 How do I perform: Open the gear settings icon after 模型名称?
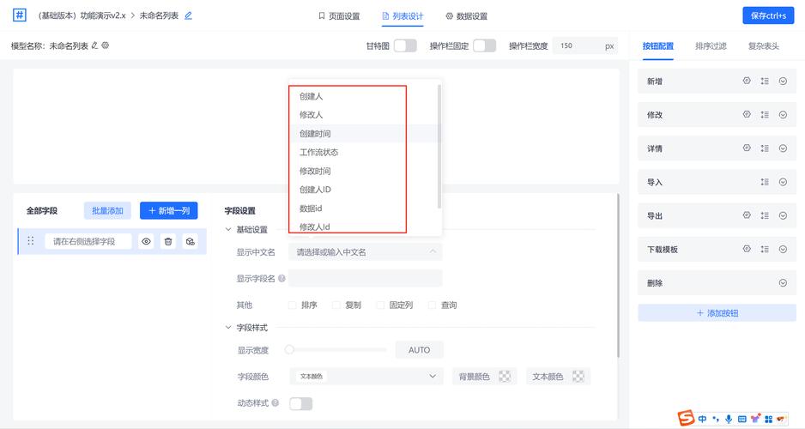pos(106,45)
